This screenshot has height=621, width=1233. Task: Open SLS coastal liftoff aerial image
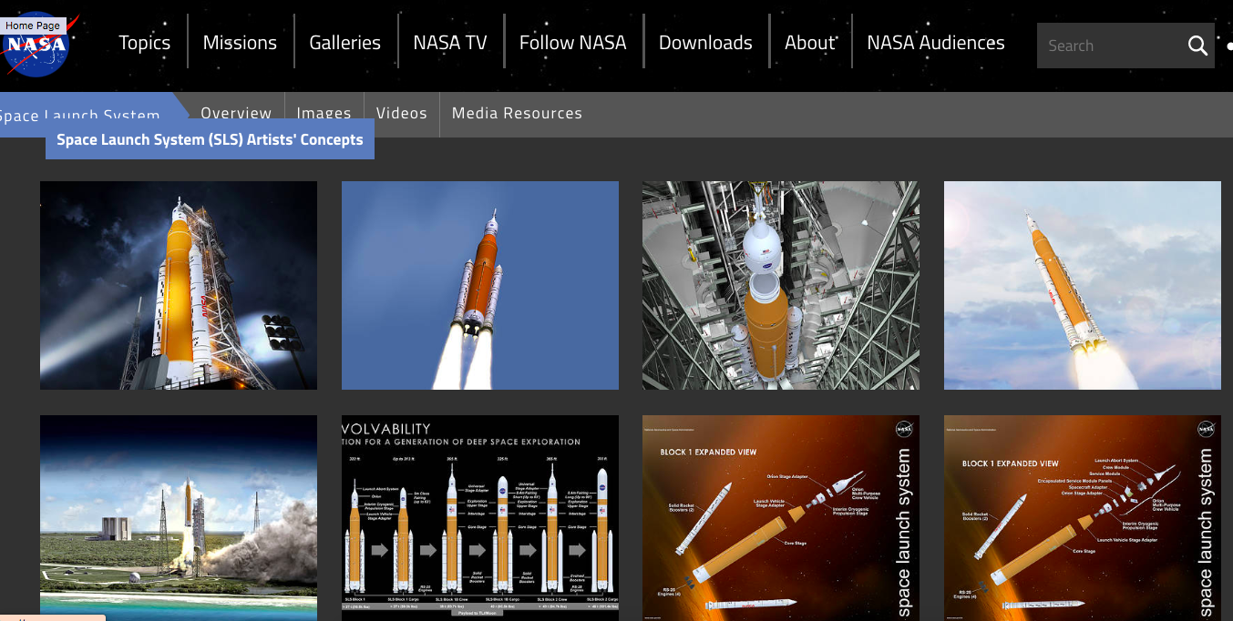(179, 518)
